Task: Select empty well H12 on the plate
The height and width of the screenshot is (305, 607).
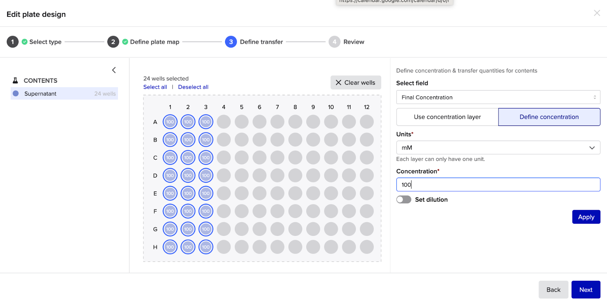Action: coord(366,247)
